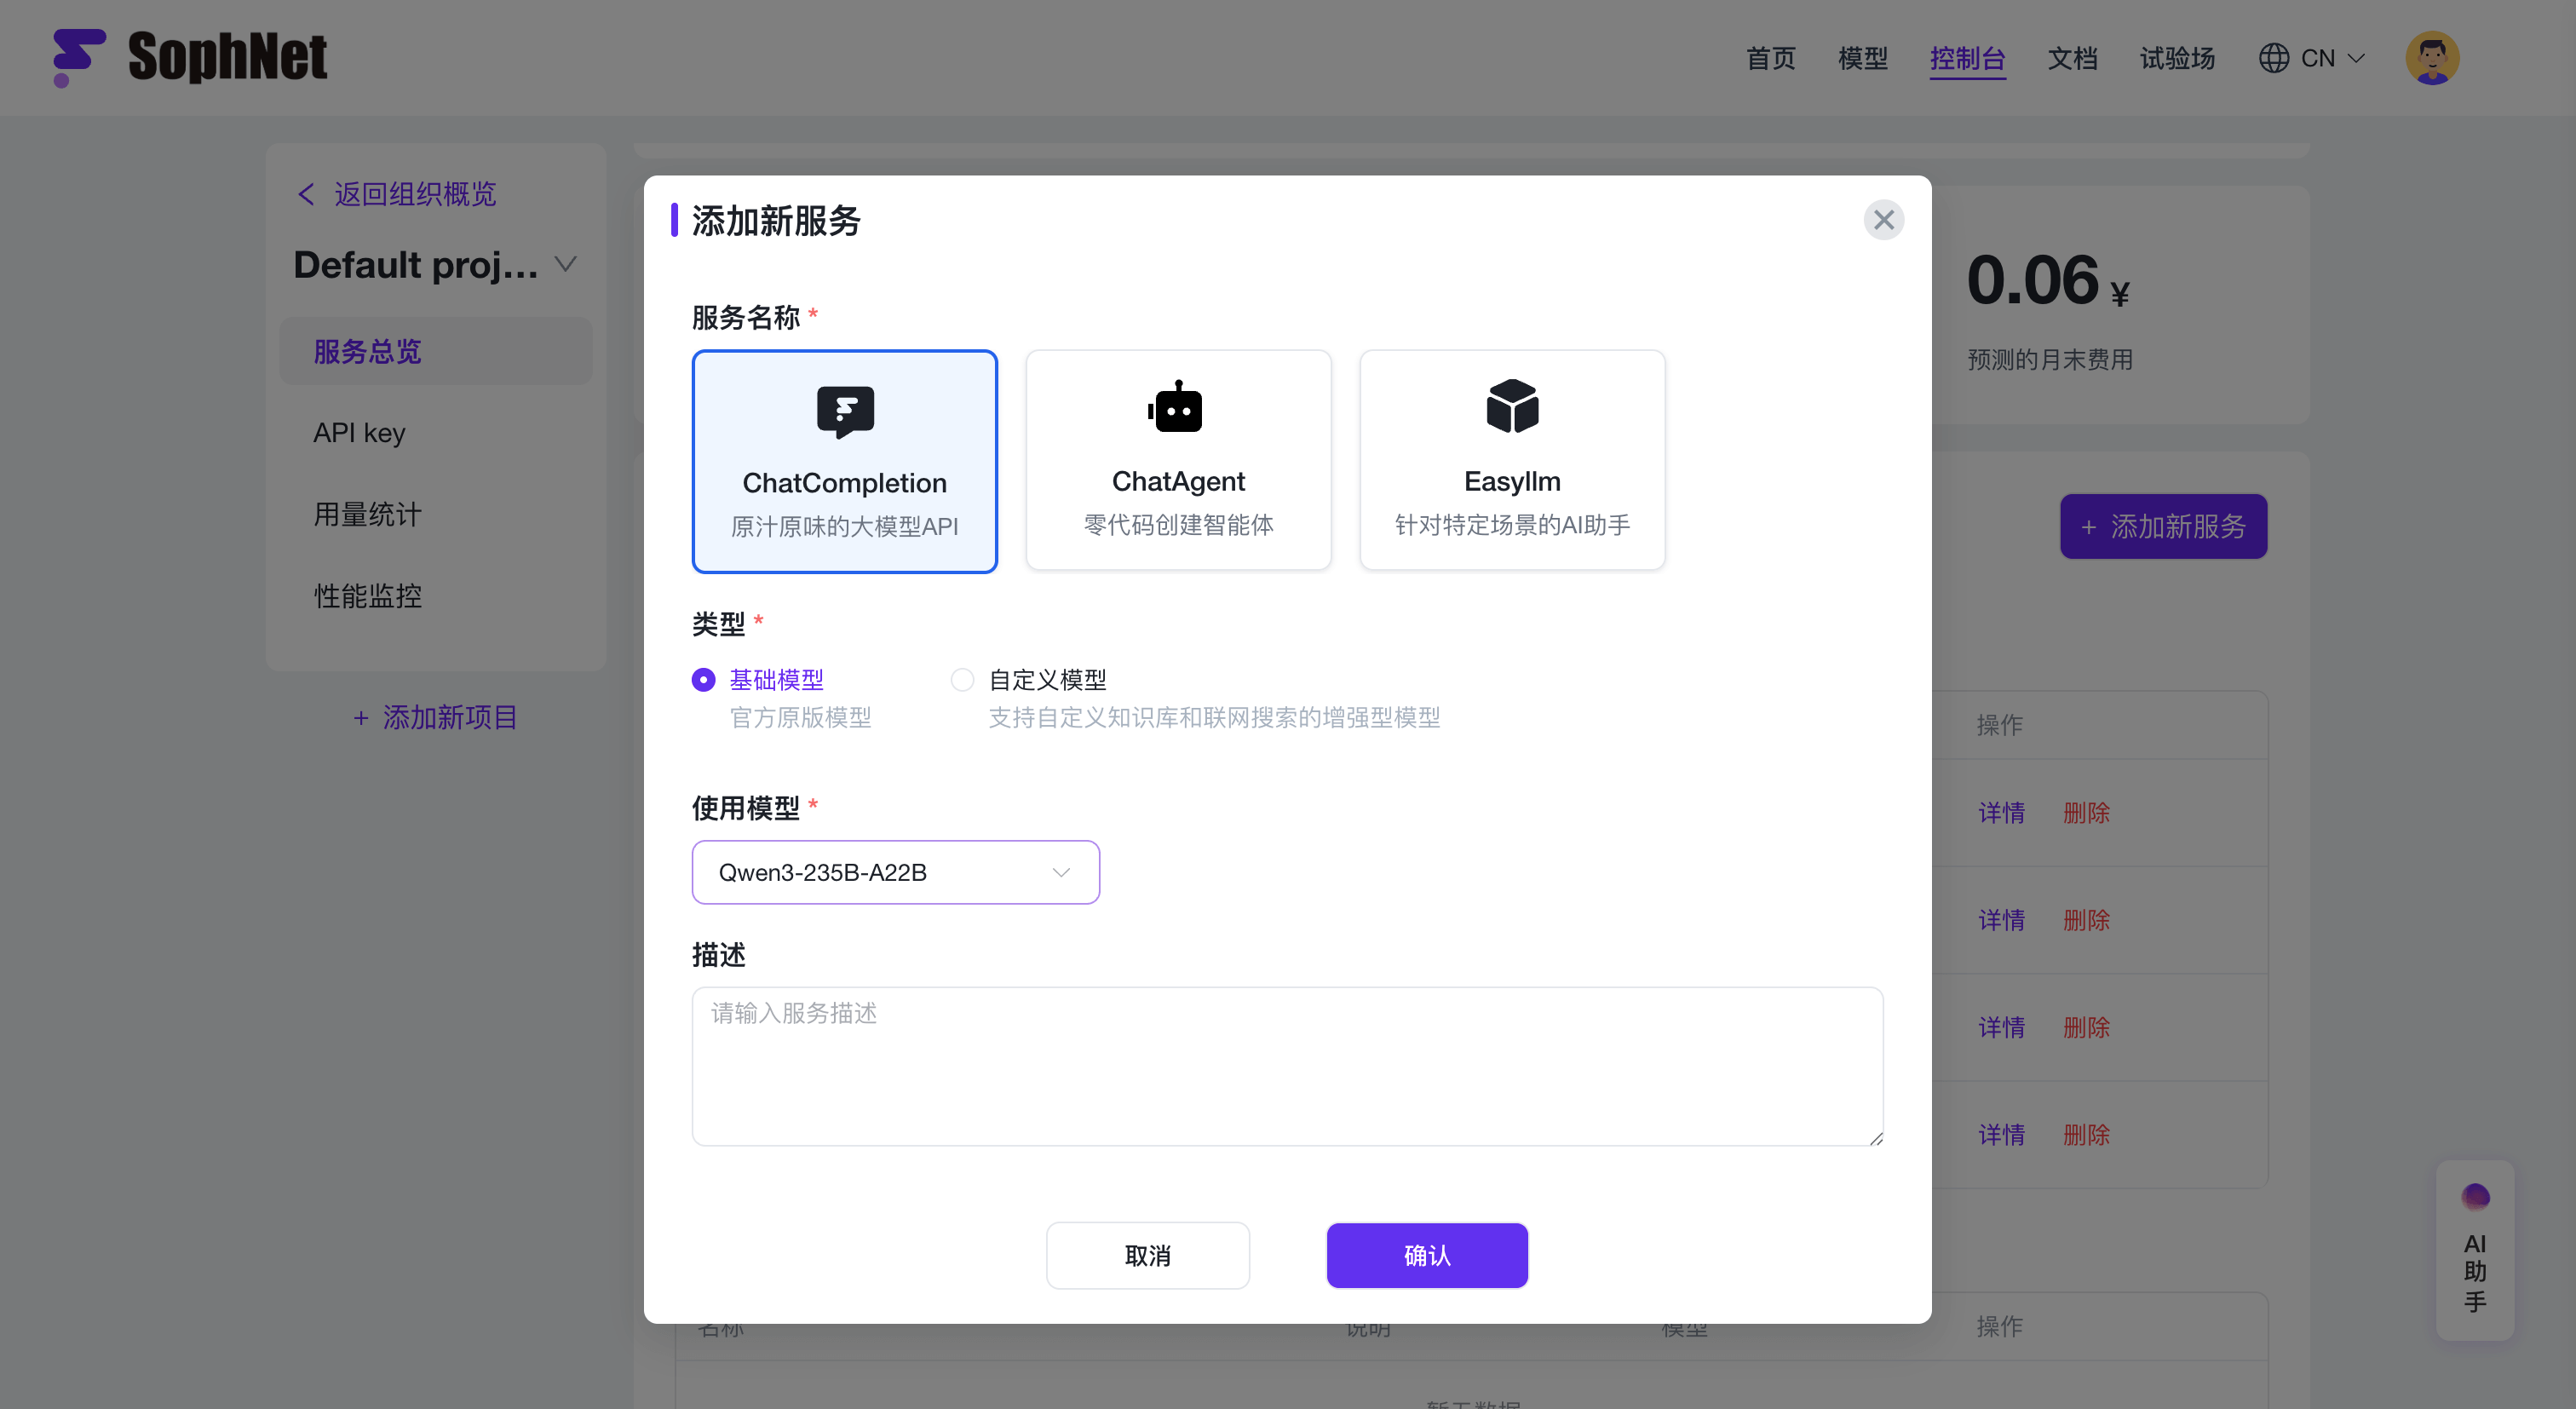Click the 取消 button
Screen dimensions: 2576x1409
click(1147, 1255)
